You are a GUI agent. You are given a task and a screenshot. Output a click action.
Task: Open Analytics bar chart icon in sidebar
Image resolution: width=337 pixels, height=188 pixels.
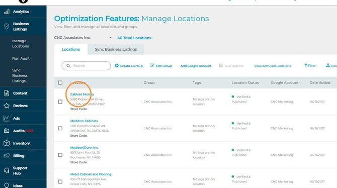7,12
